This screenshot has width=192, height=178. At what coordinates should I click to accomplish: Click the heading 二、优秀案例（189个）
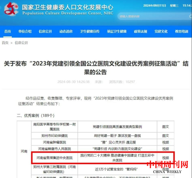(36, 115)
